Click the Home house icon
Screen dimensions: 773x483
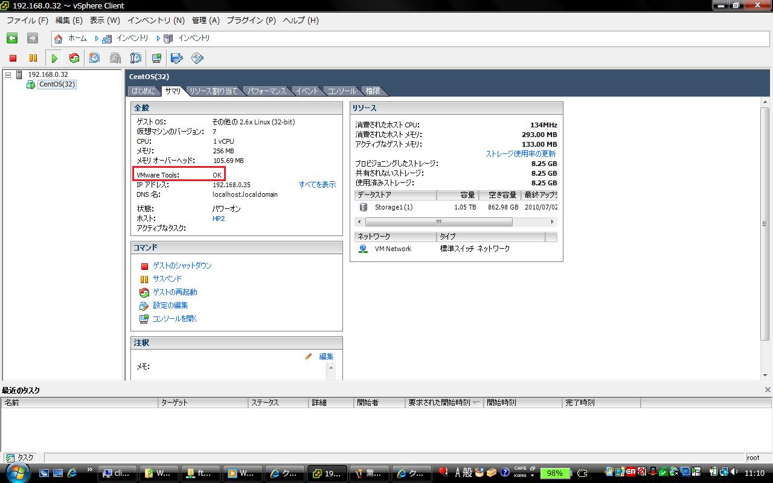[59, 39]
